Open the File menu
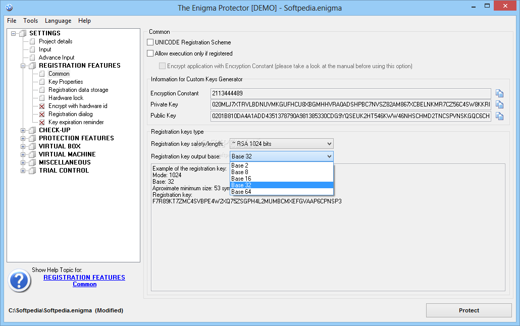The width and height of the screenshot is (520, 326). [x=12, y=21]
